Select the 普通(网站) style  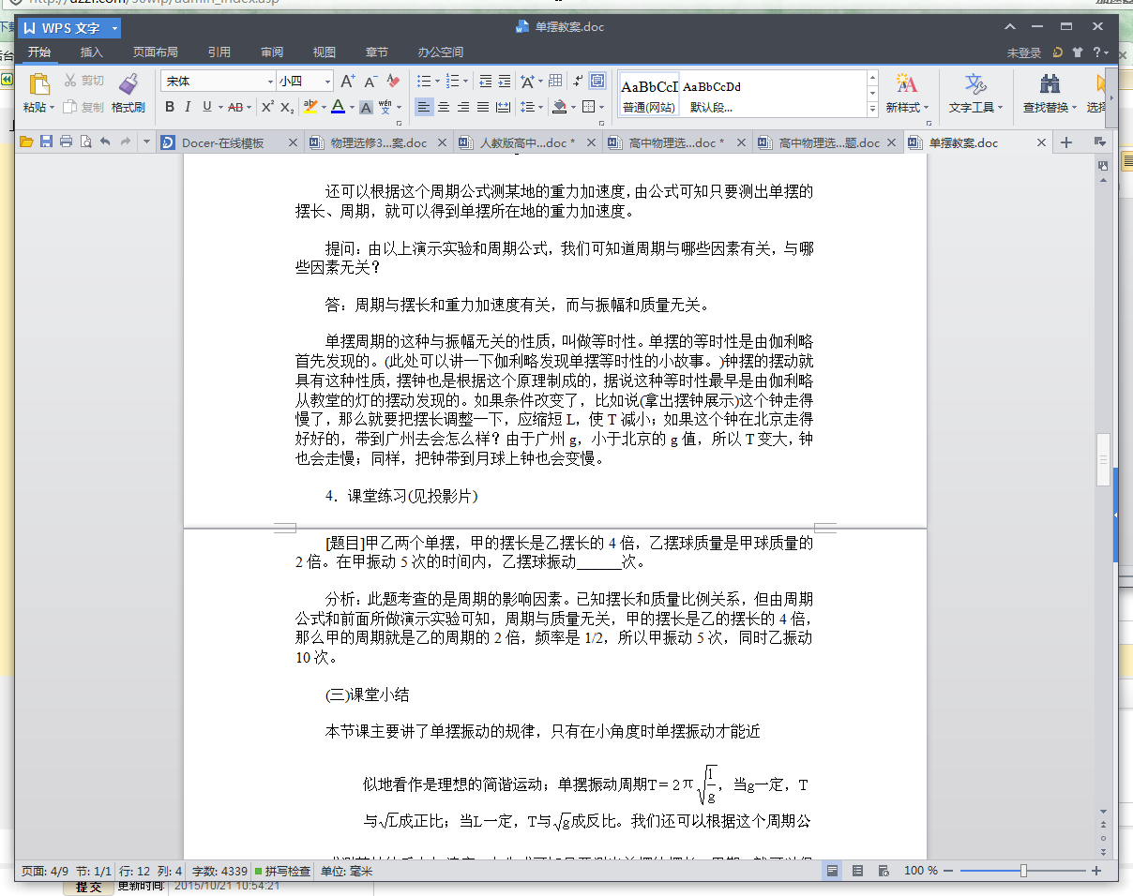click(x=649, y=95)
